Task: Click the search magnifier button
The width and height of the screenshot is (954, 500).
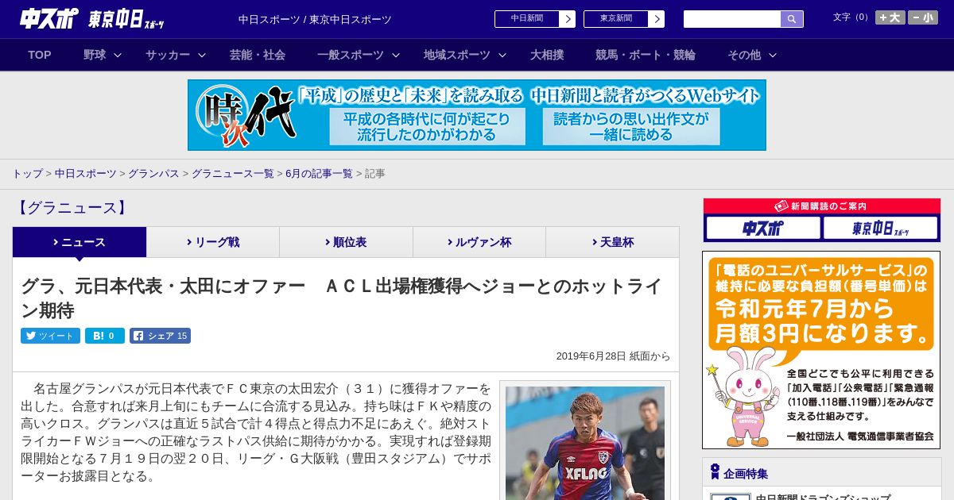Action: tap(792, 19)
